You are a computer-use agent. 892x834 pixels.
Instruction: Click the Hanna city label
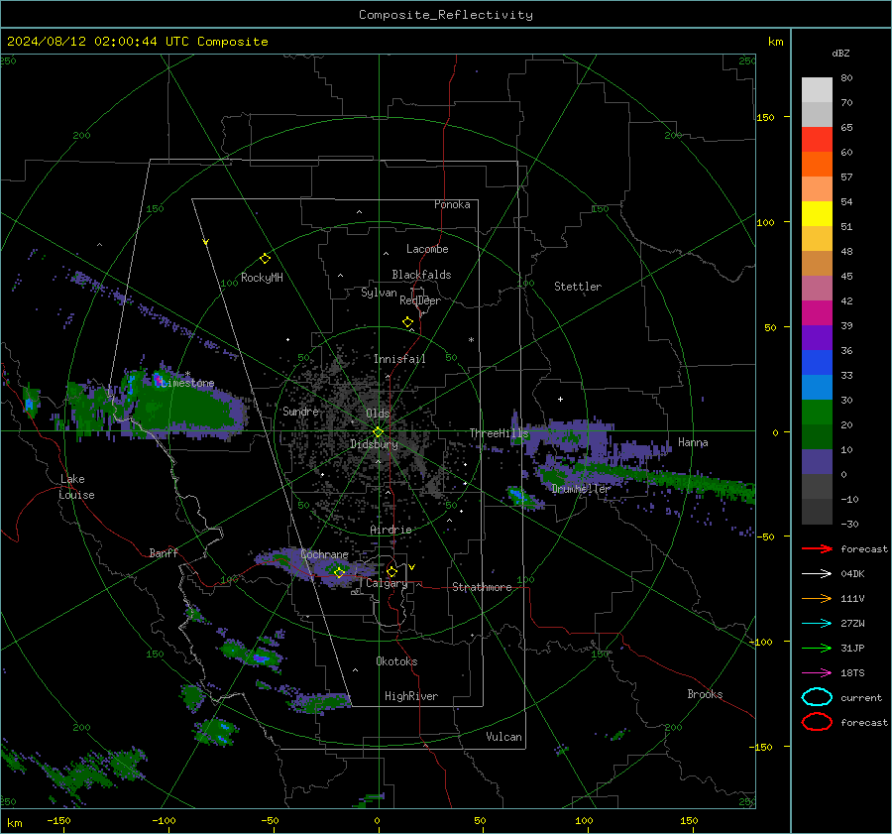click(x=693, y=442)
